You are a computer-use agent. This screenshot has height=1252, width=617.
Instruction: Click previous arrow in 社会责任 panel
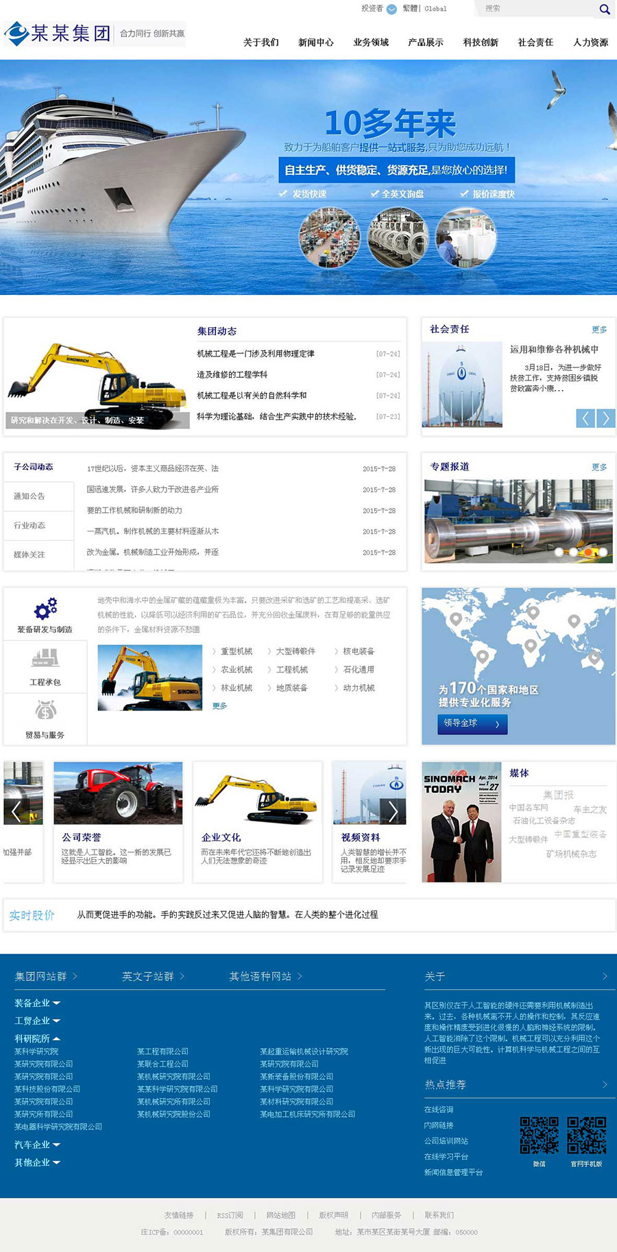click(585, 418)
